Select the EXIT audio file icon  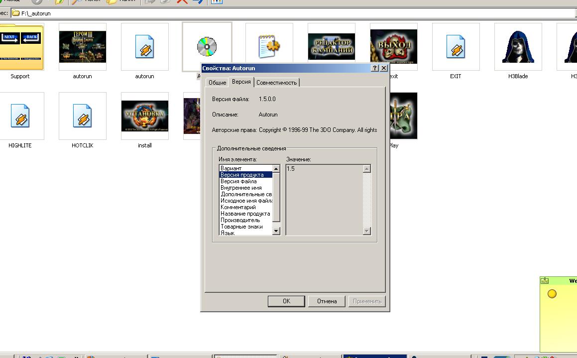[456, 47]
